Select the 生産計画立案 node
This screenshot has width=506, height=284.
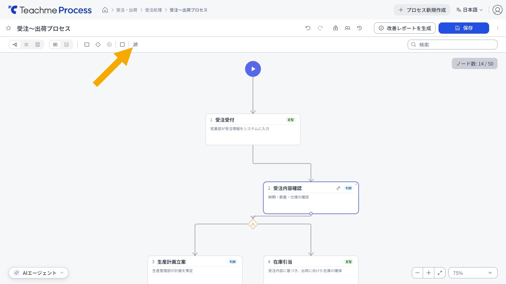coord(195,270)
